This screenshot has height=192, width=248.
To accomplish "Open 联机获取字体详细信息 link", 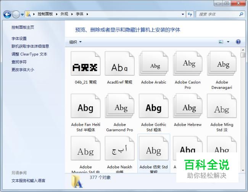I will tap(30, 46).
